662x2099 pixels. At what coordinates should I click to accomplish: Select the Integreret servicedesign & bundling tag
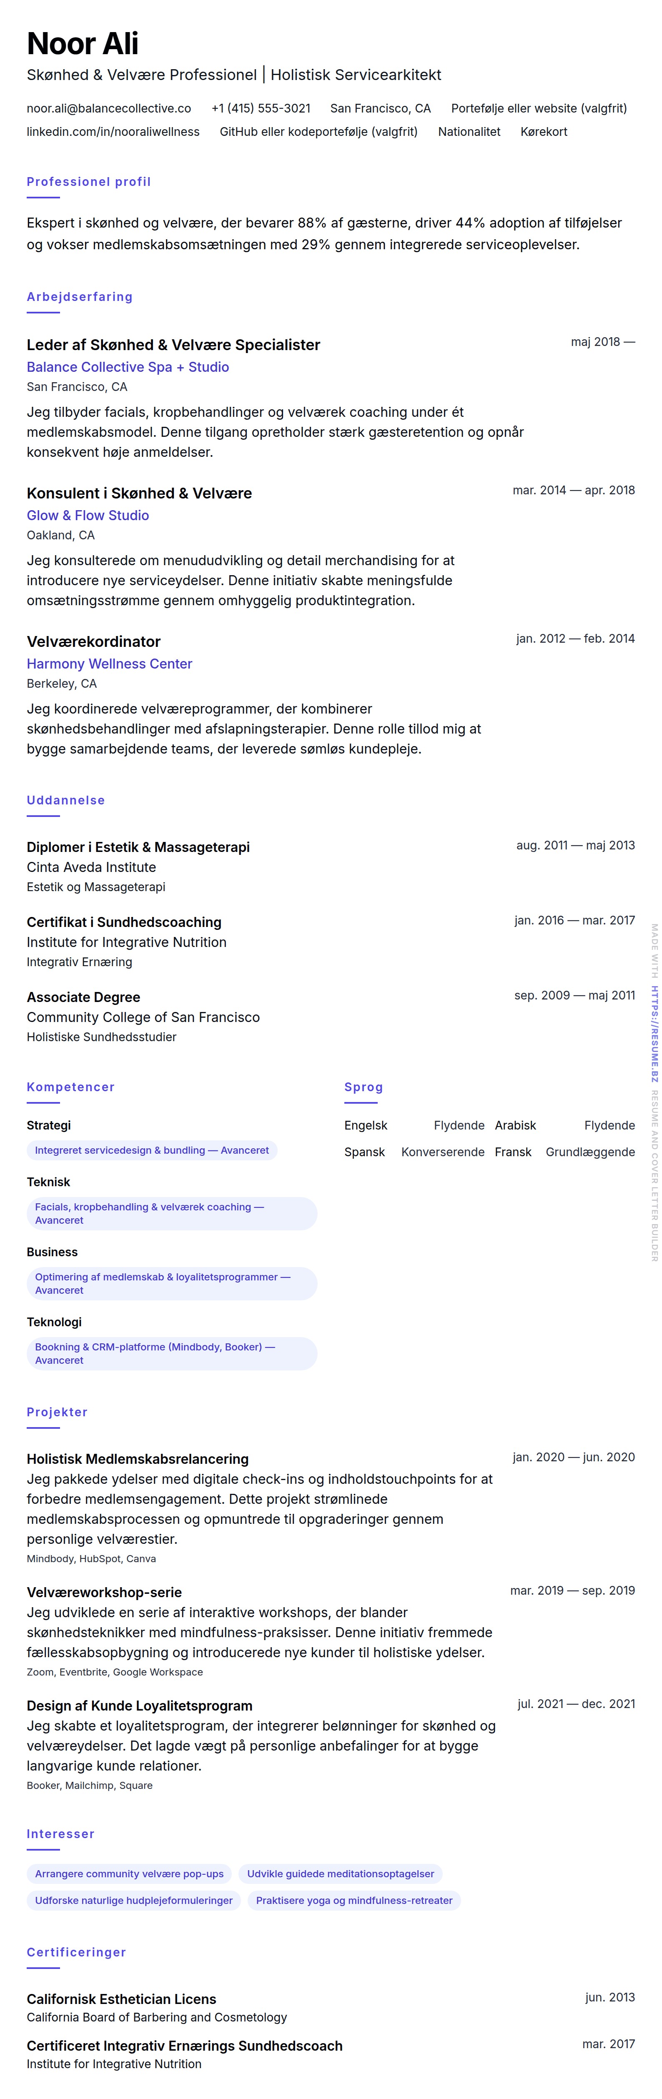pyautogui.click(x=152, y=1150)
